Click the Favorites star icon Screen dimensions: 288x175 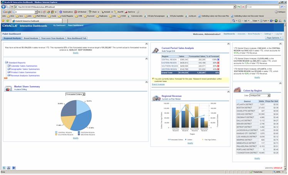pyautogui.click(x=3, y=21)
